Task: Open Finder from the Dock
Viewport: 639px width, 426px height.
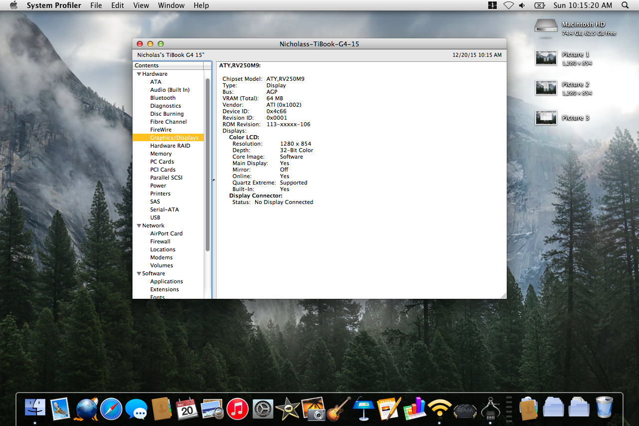Action: (x=35, y=409)
